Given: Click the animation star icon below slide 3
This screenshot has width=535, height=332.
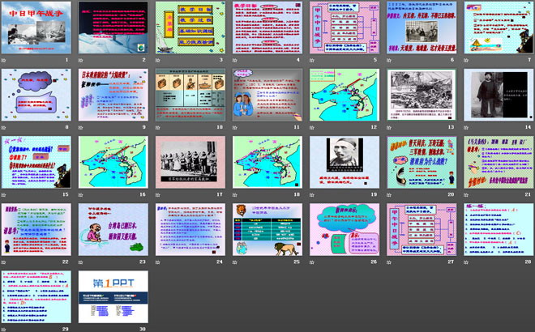Looking at the screenshot, I should click(158, 60).
